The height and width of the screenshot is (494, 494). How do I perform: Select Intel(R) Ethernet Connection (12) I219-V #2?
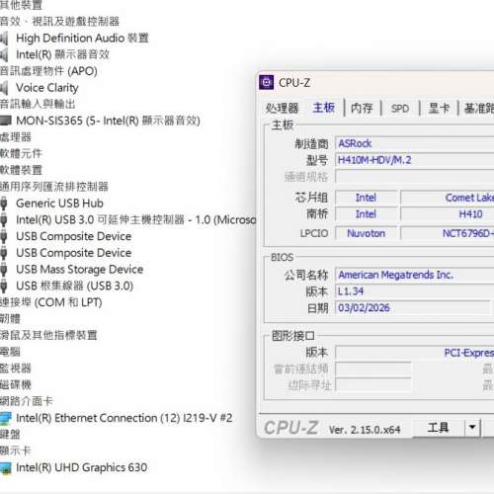pos(124,418)
